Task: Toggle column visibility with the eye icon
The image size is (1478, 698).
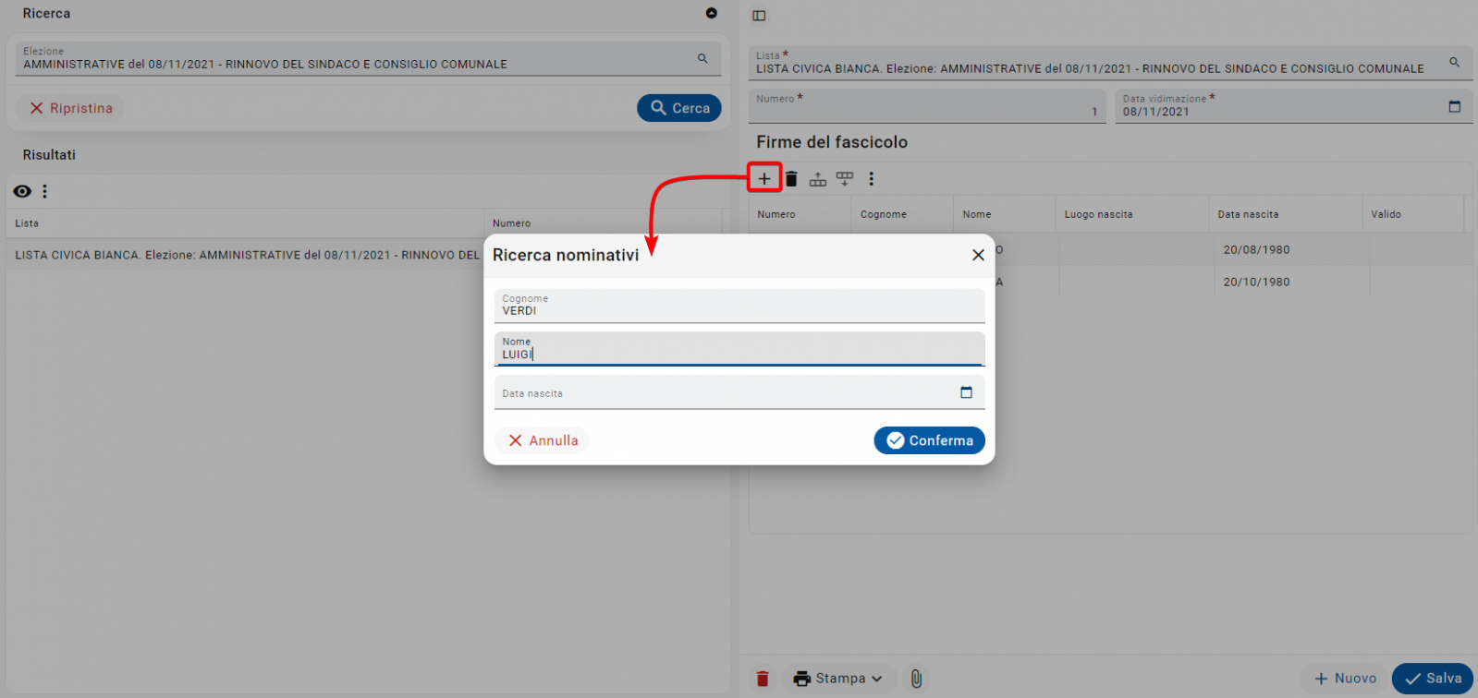Action: click(x=22, y=191)
